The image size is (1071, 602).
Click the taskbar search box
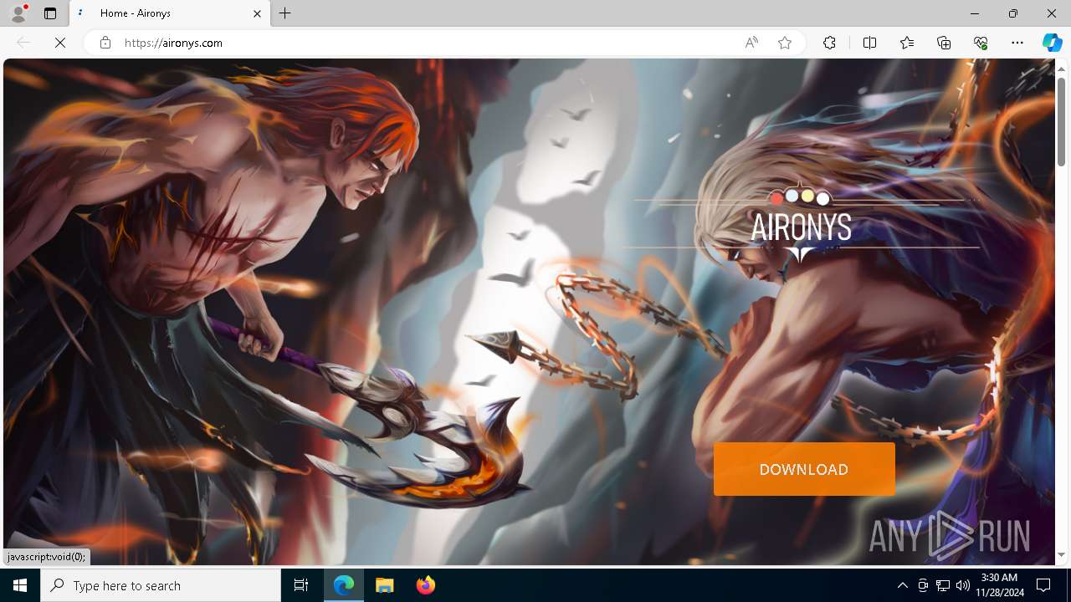[x=161, y=585]
